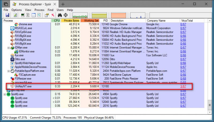Click the Save toolbar icon
This screenshot has width=214, height=122.
7,15
